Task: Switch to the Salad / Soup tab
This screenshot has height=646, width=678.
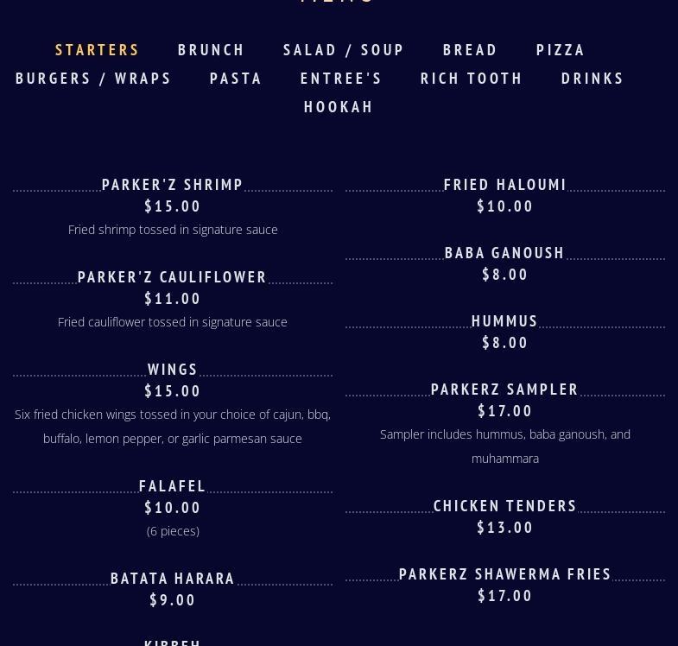Action: (344, 50)
